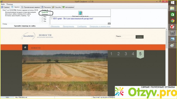The width and height of the screenshot is (177, 99).
Task: Open File Explorer folder icon
Action: (x=172, y=8)
